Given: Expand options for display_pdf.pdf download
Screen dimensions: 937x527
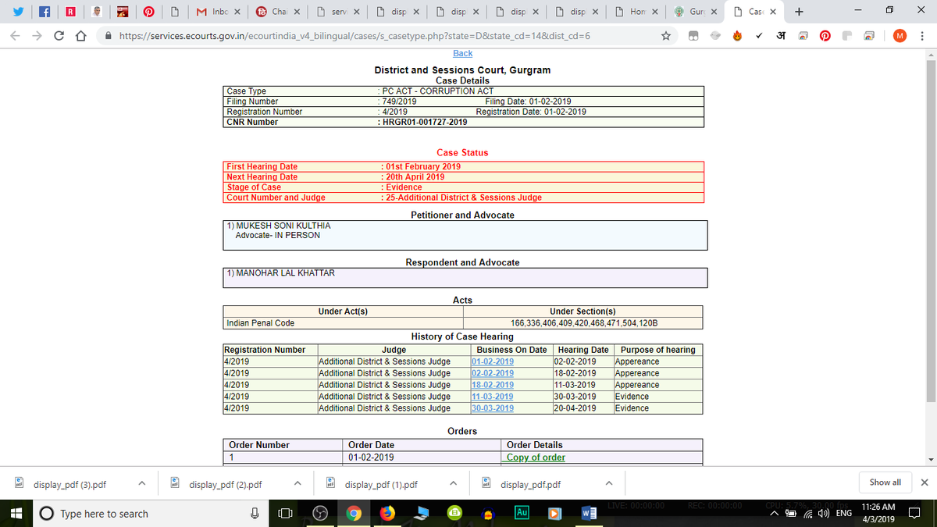Looking at the screenshot, I should (x=608, y=484).
